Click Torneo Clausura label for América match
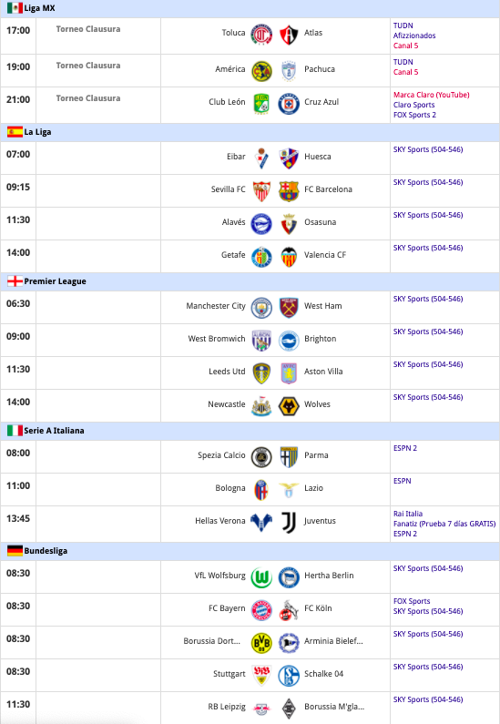 click(88, 66)
